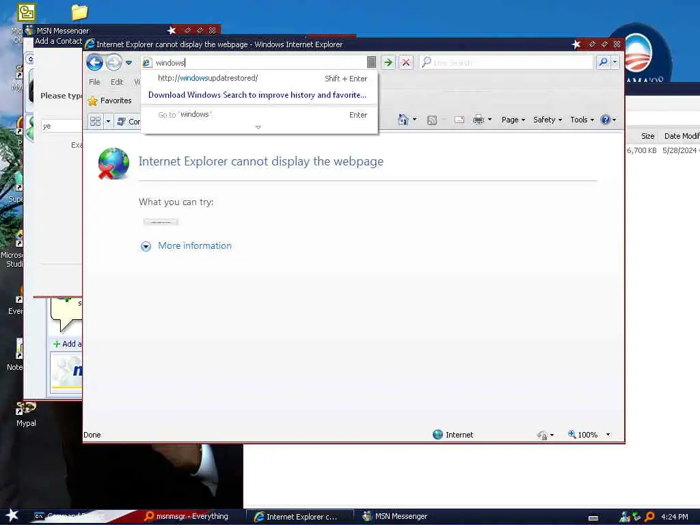Click the star button in IE title bar
The image size is (700, 525).
click(x=576, y=44)
